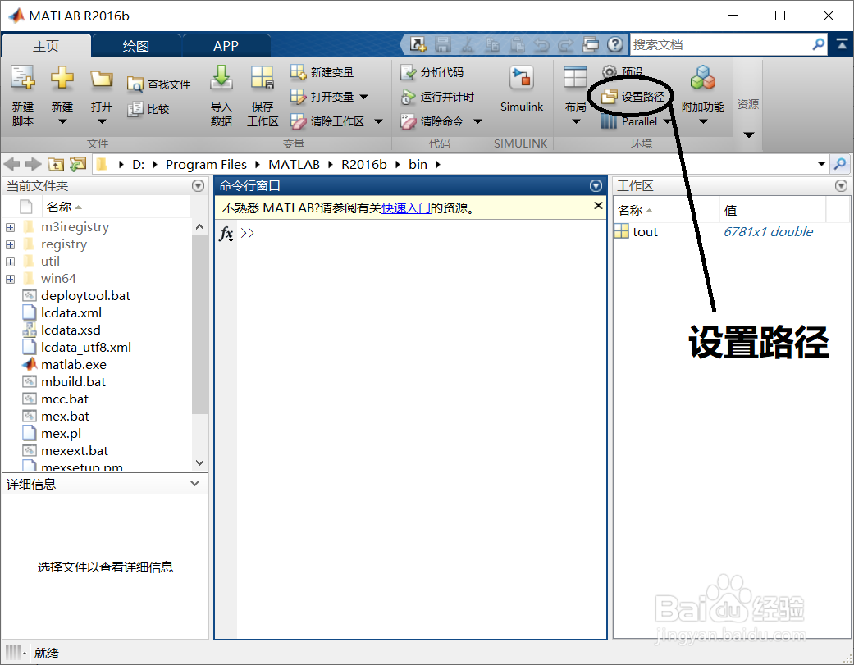Expand the Resources (资源) section arrow
854x665 pixels.
coord(749,135)
